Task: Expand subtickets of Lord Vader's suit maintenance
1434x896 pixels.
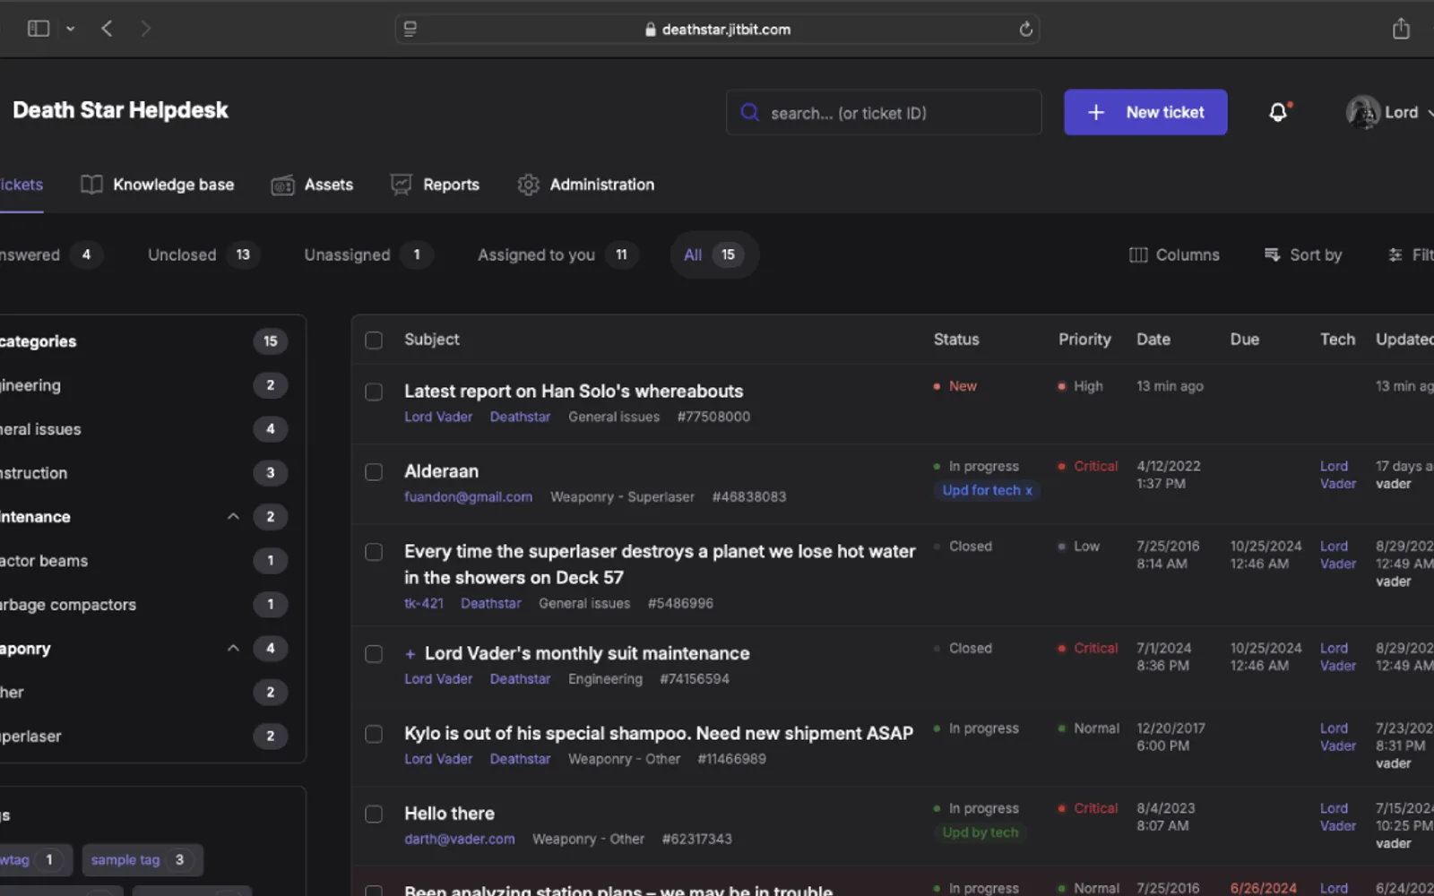Action: [x=410, y=654]
